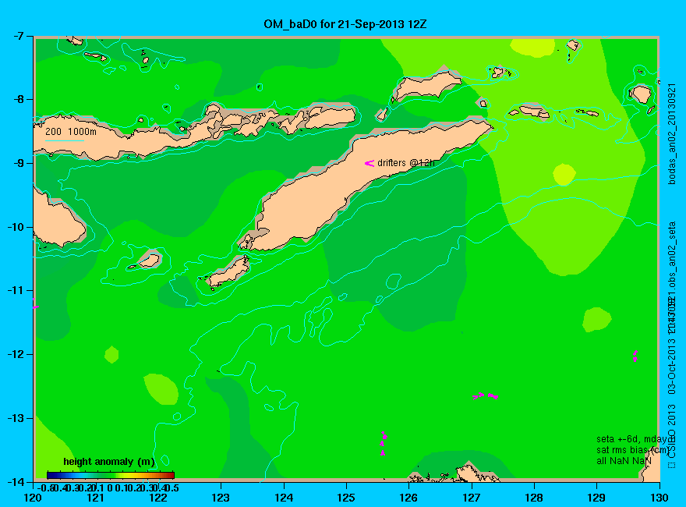Click the x-axis label "128"

[534, 498]
